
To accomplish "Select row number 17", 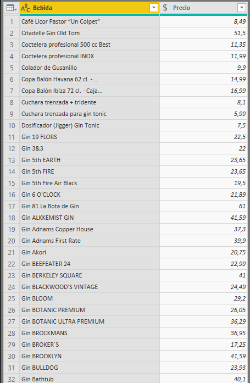I will click(x=12, y=207).
